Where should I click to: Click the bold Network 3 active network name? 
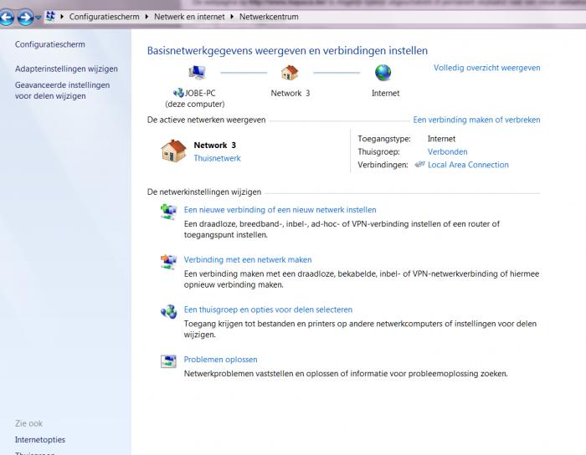pos(215,146)
